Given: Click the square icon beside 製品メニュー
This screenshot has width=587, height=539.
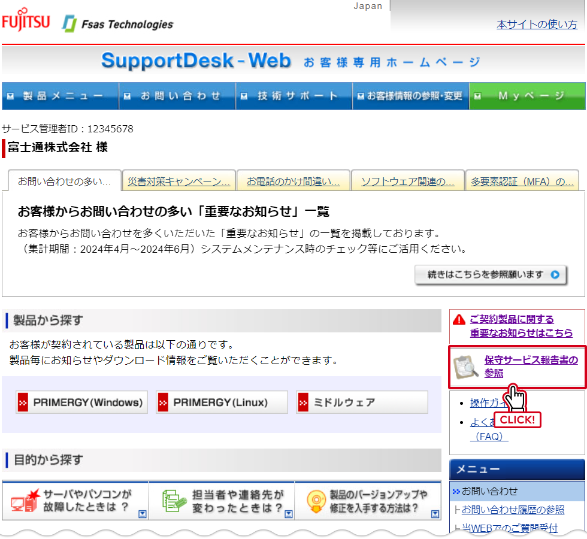Looking at the screenshot, I should [x=11, y=96].
